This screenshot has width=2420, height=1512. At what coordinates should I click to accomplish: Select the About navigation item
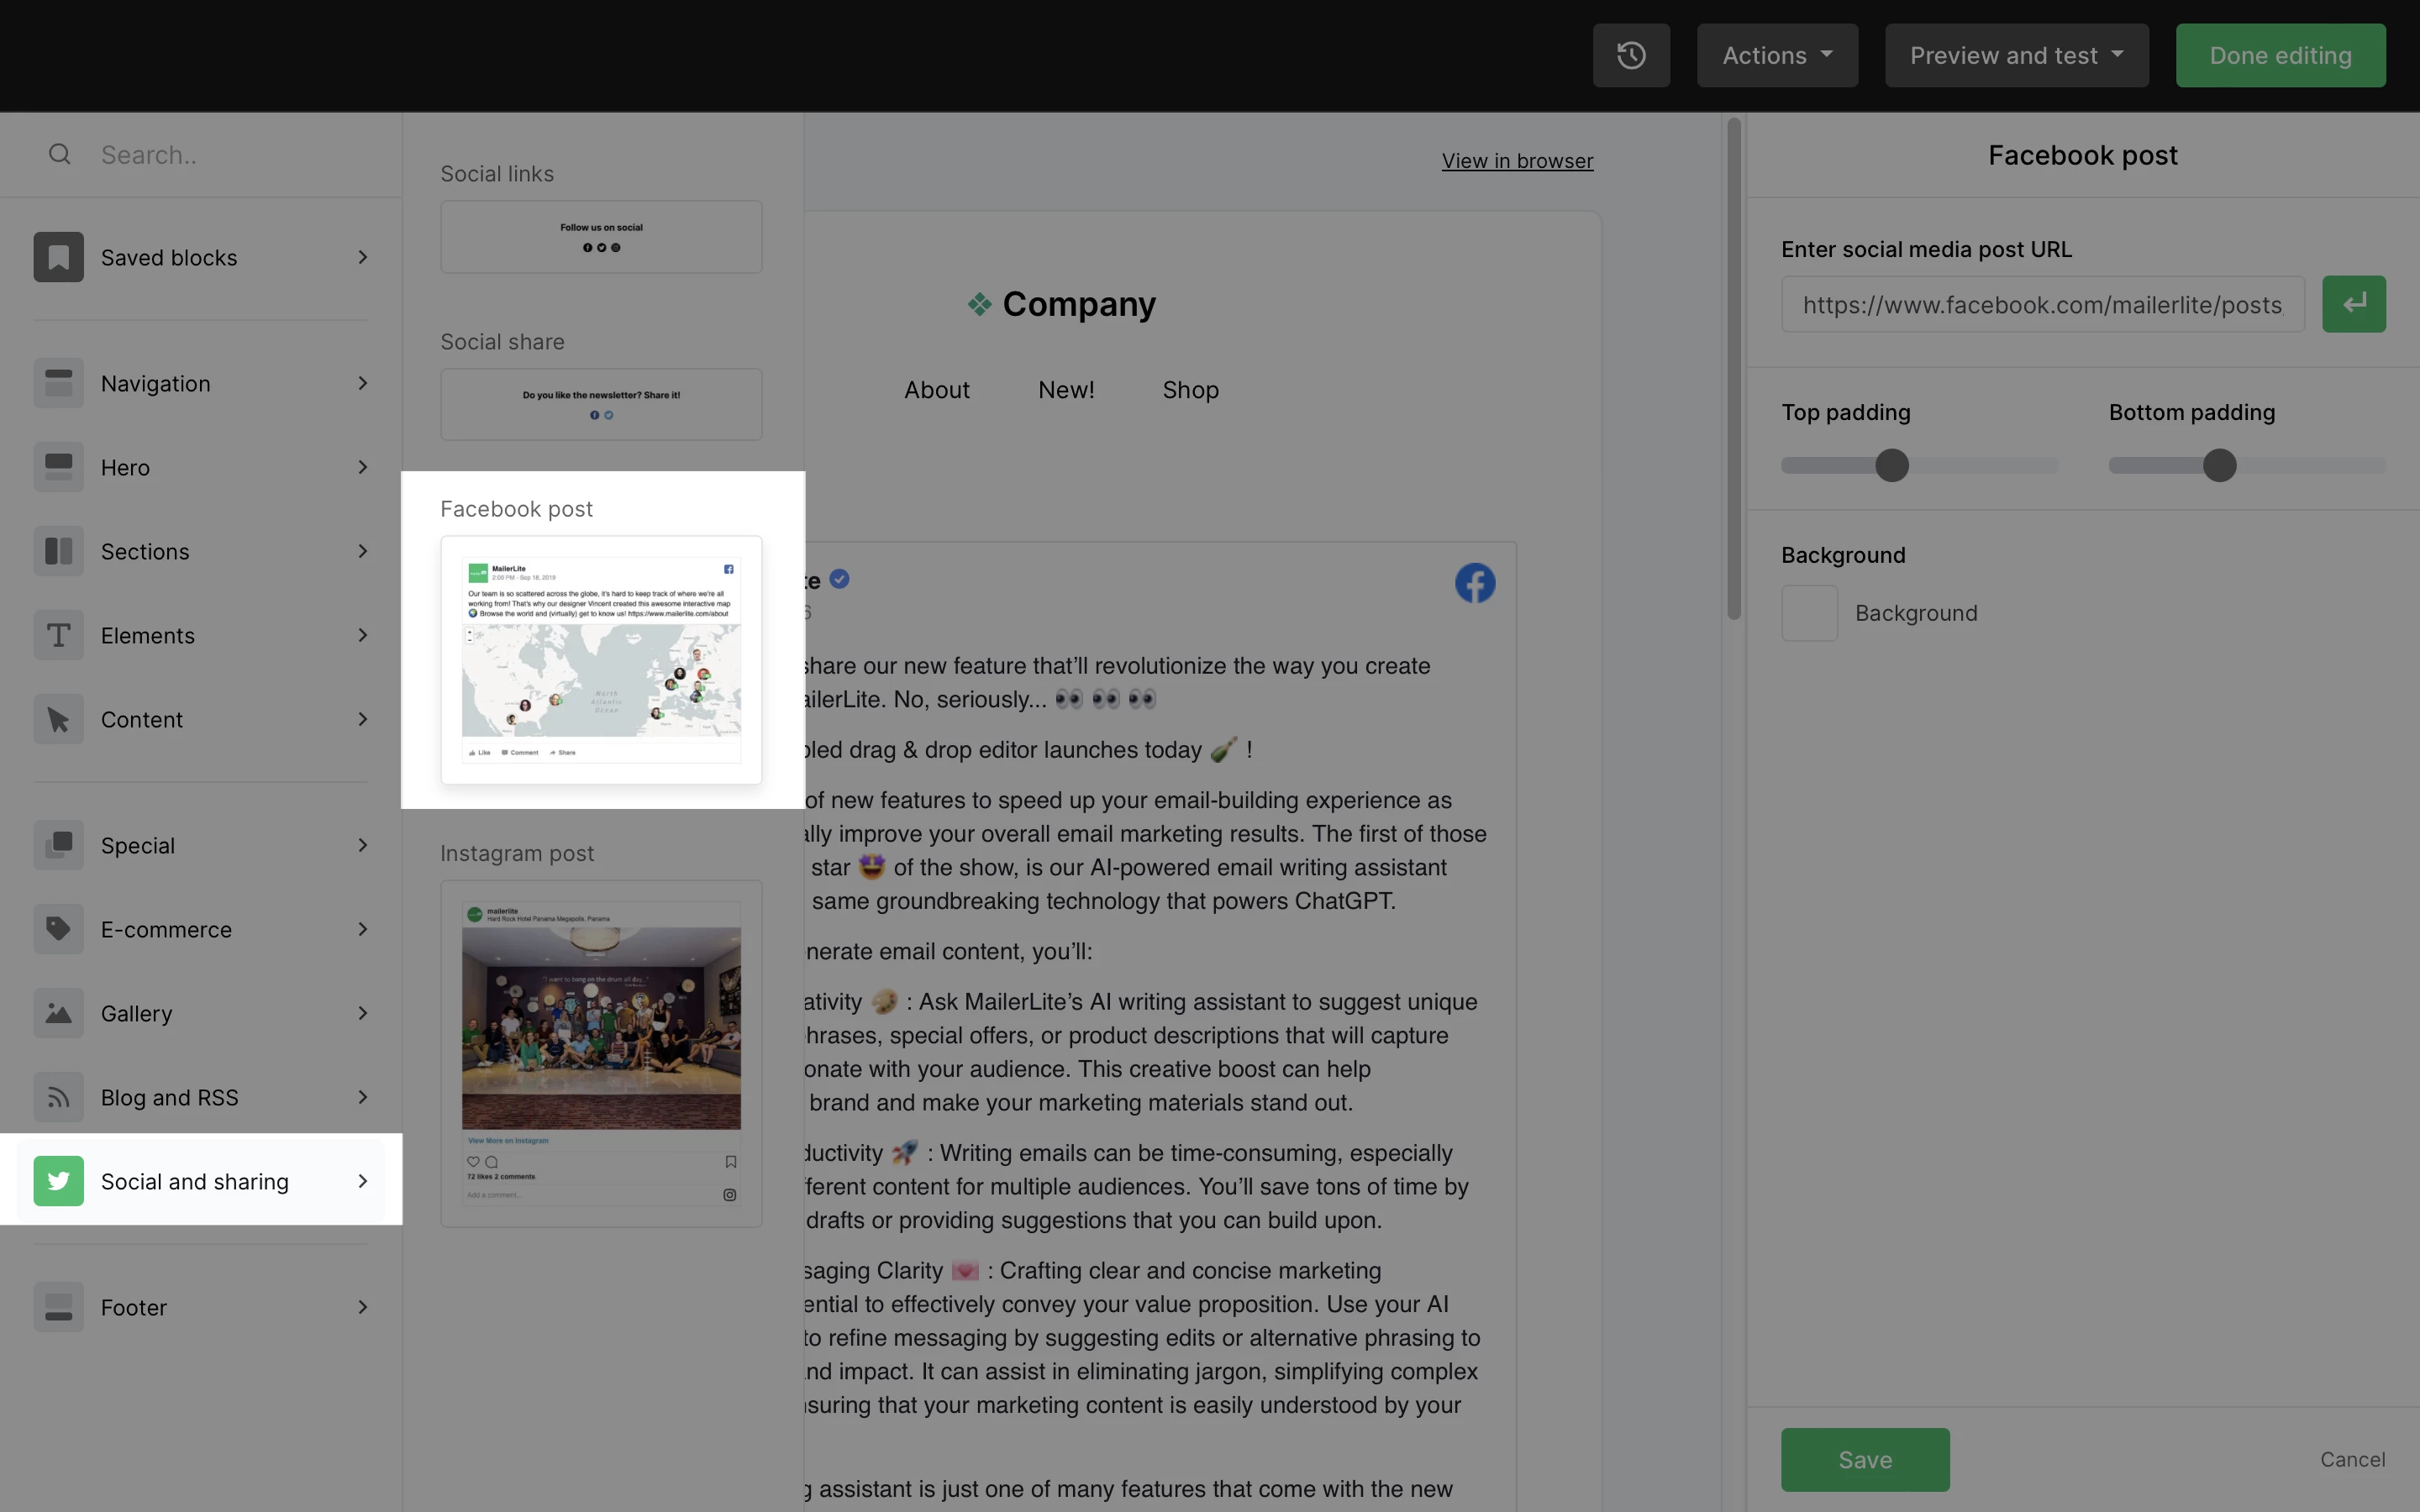[936, 390]
